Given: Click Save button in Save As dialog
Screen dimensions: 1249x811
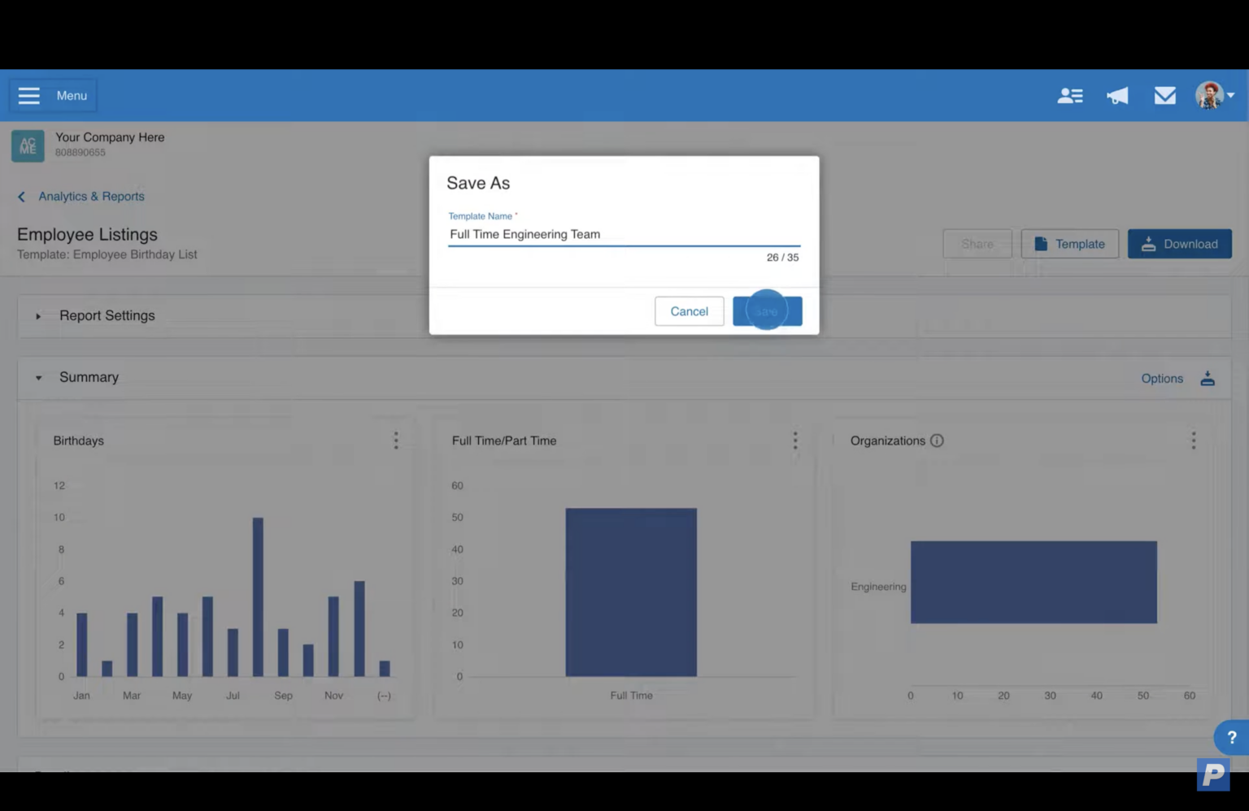Looking at the screenshot, I should 767,311.
